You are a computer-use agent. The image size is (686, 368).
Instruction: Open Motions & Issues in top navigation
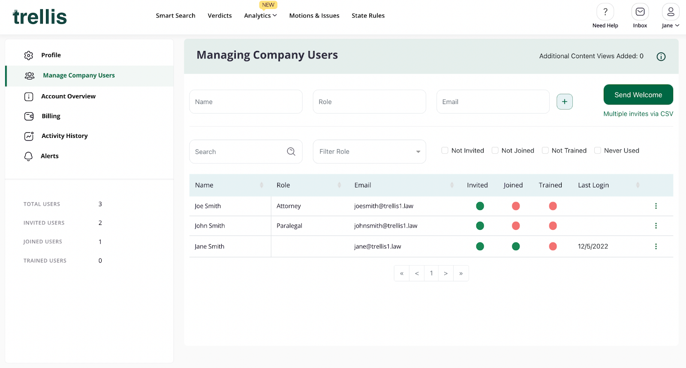point(314,15)
